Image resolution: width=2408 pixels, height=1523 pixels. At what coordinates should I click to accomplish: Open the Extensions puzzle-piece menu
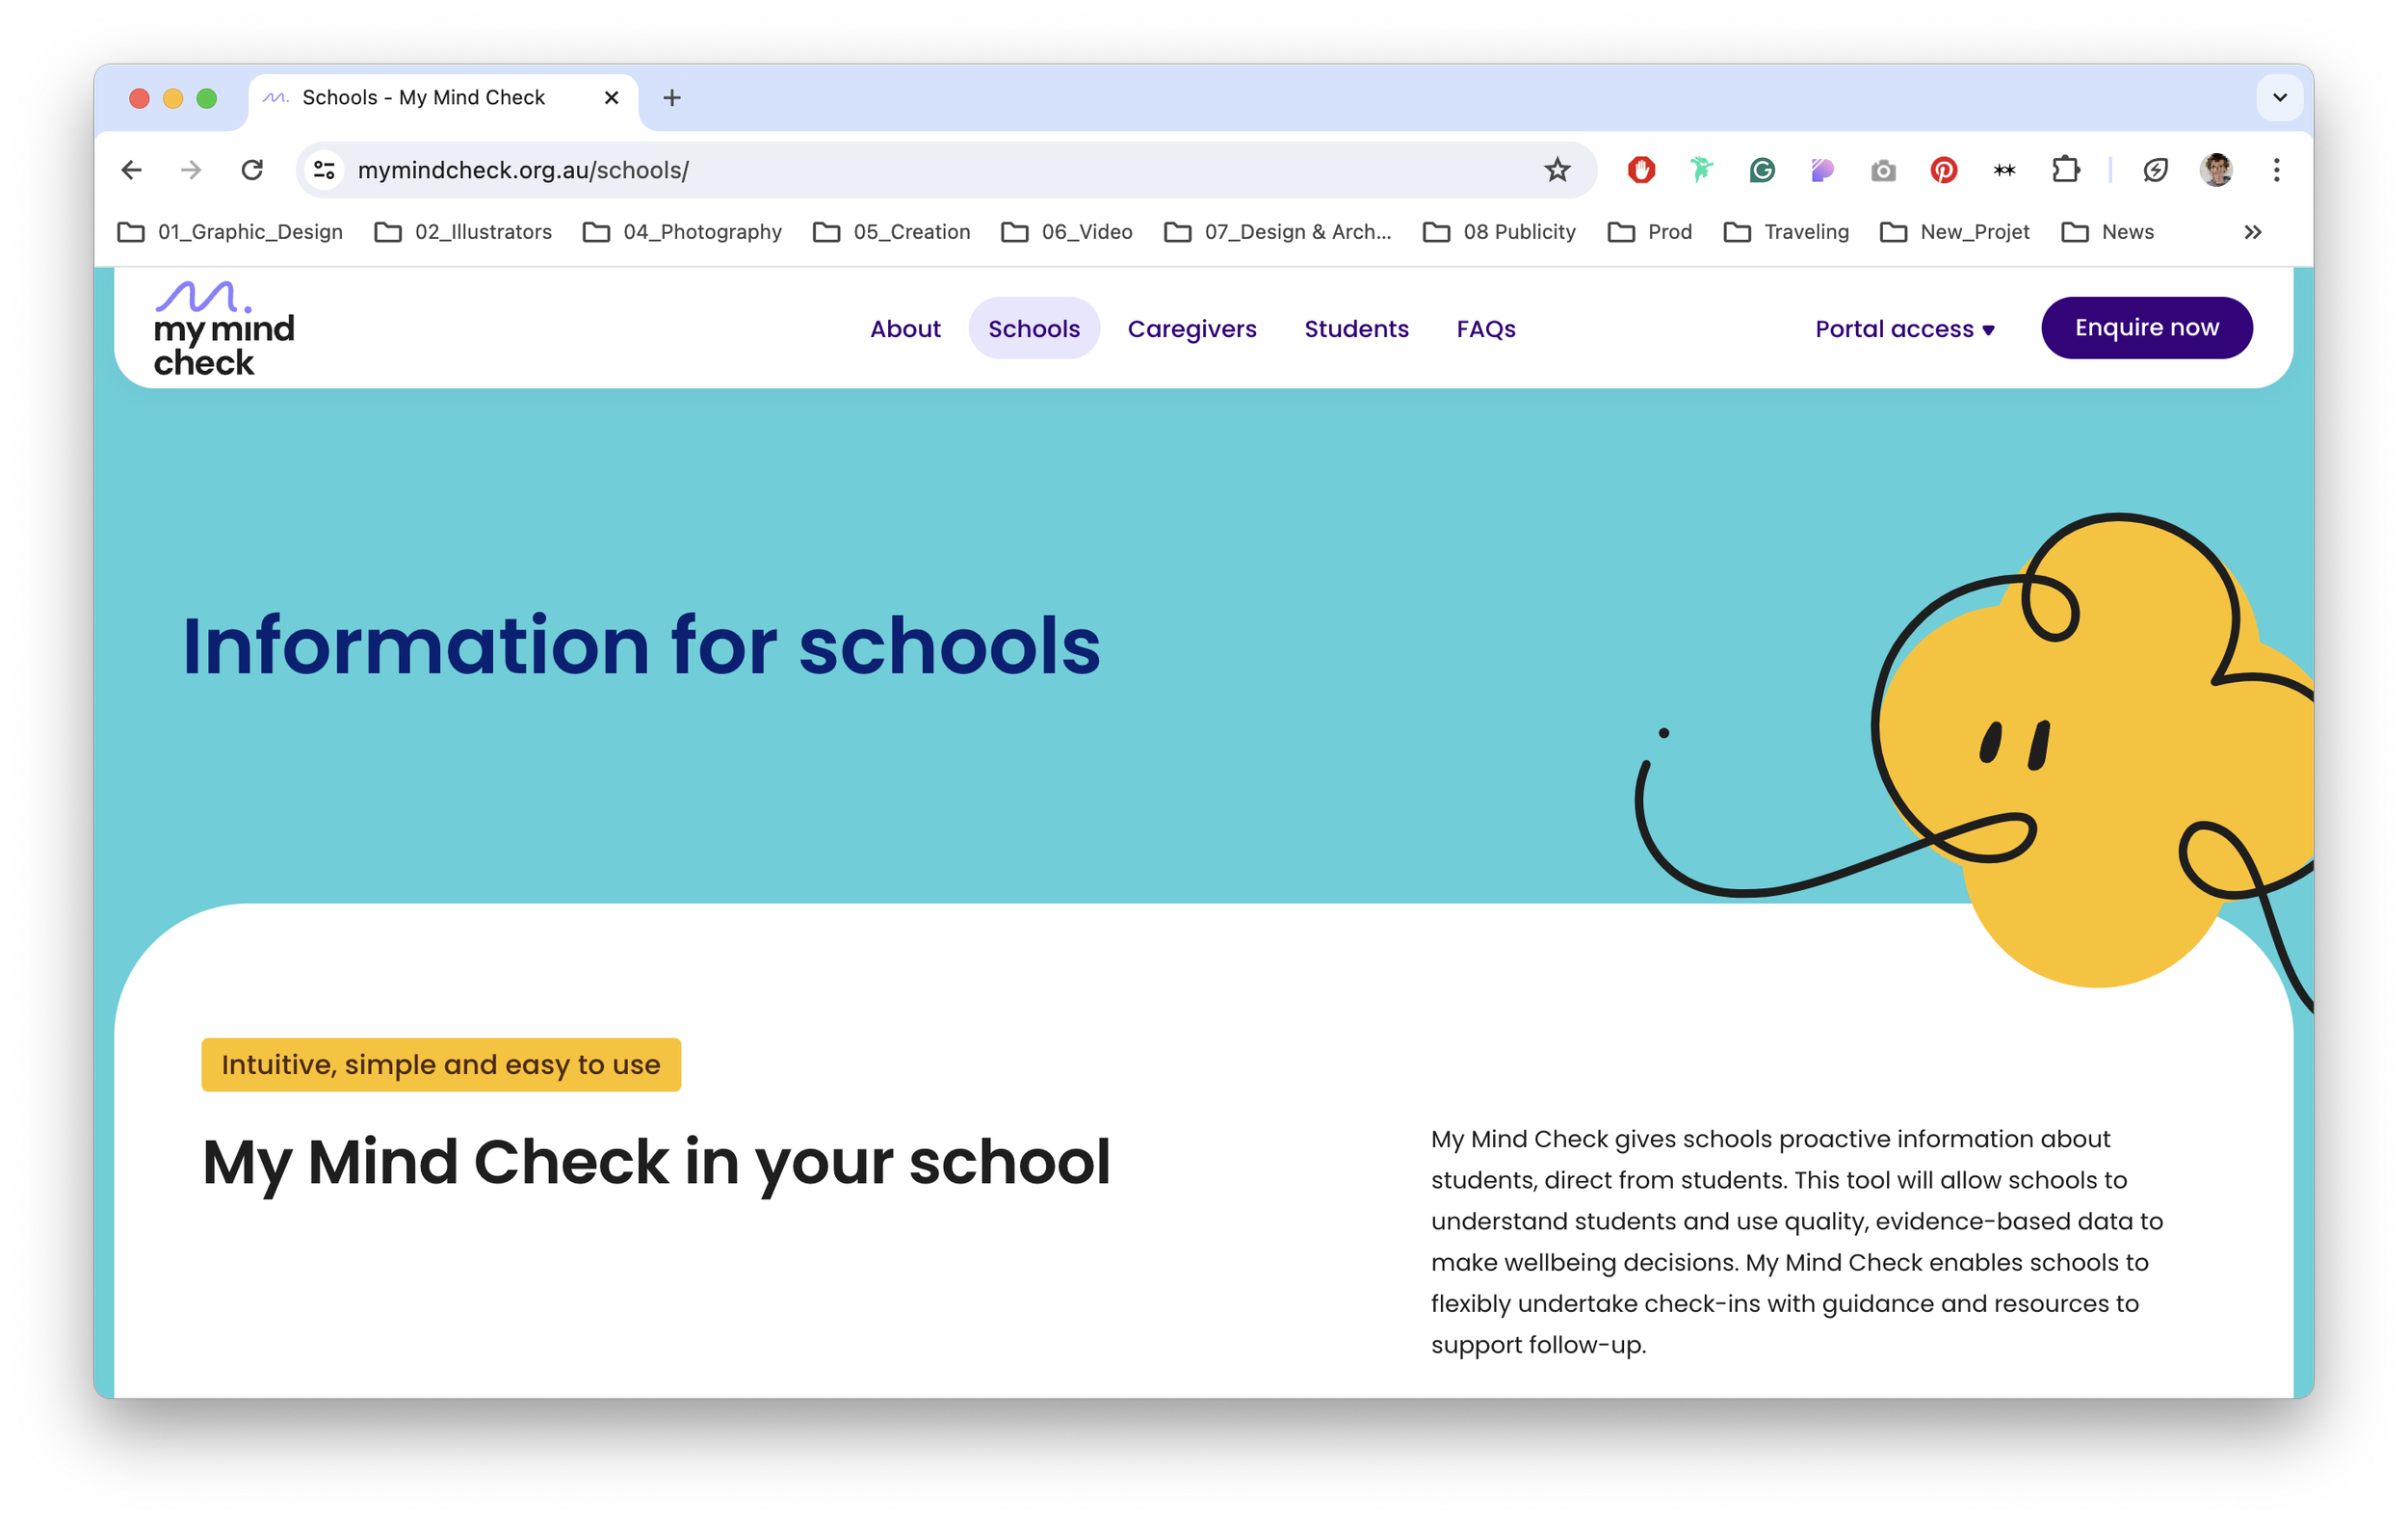(2065, 170)
